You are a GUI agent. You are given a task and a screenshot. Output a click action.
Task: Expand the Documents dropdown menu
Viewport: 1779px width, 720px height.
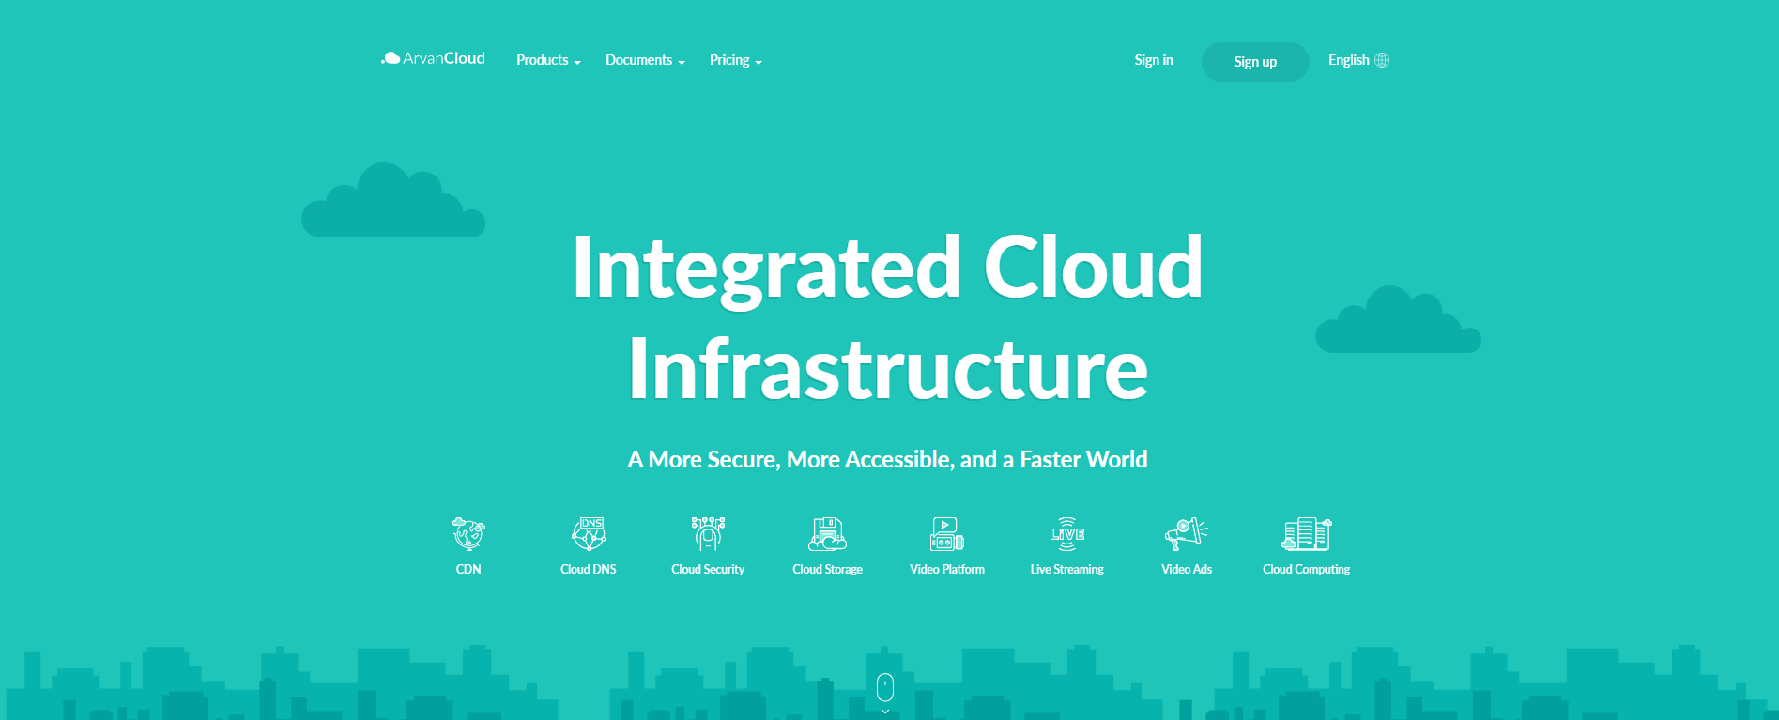(645, 60)
